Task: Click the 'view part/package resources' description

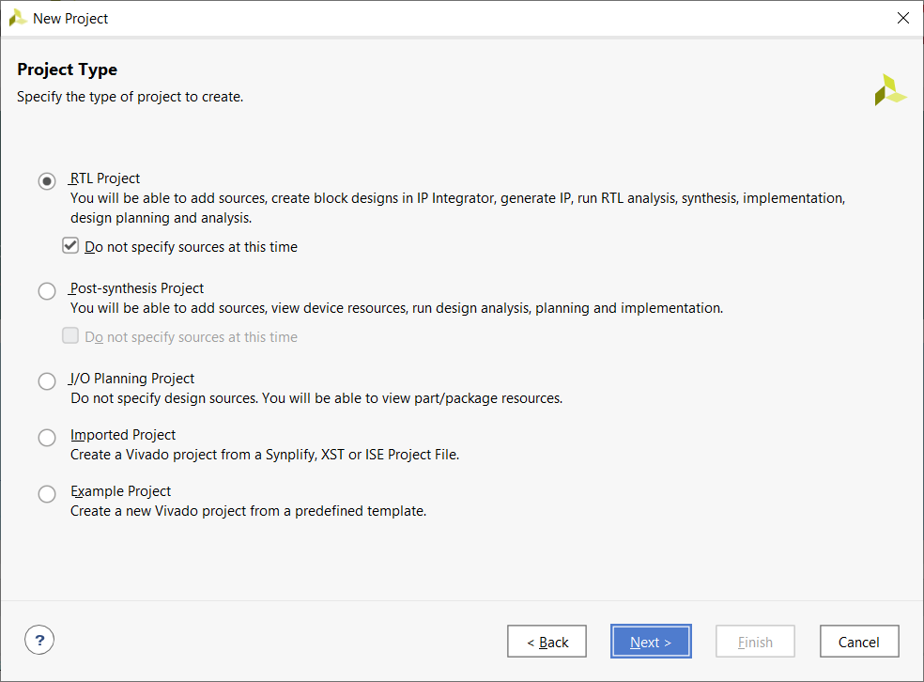Action: tap(316, 398)
